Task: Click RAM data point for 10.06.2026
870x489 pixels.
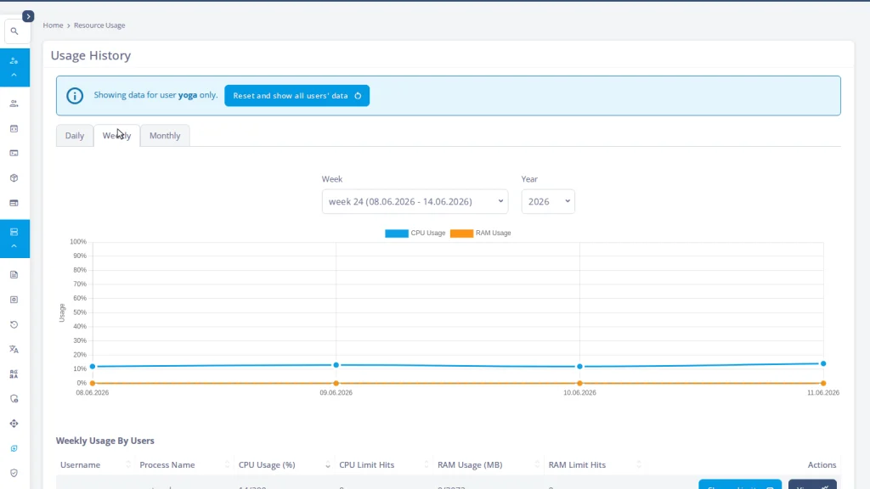Action: (x=579, y=383)
